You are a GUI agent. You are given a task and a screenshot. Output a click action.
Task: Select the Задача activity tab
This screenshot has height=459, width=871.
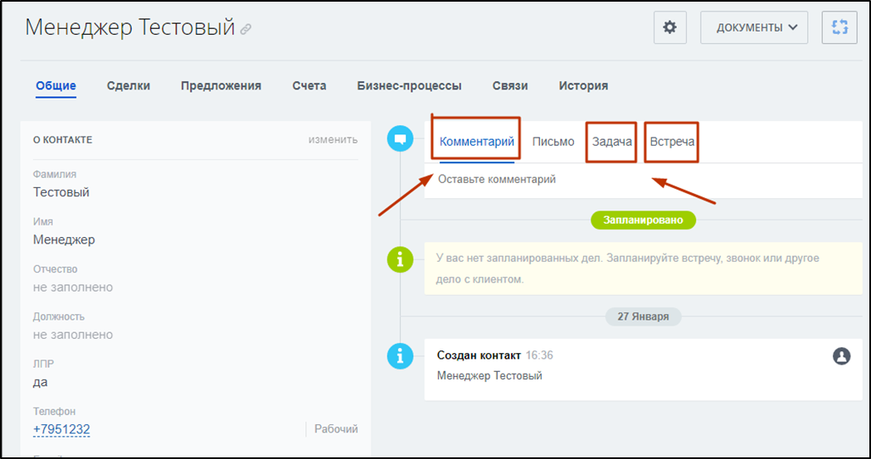pyautogui.click(x=612, y=142)
